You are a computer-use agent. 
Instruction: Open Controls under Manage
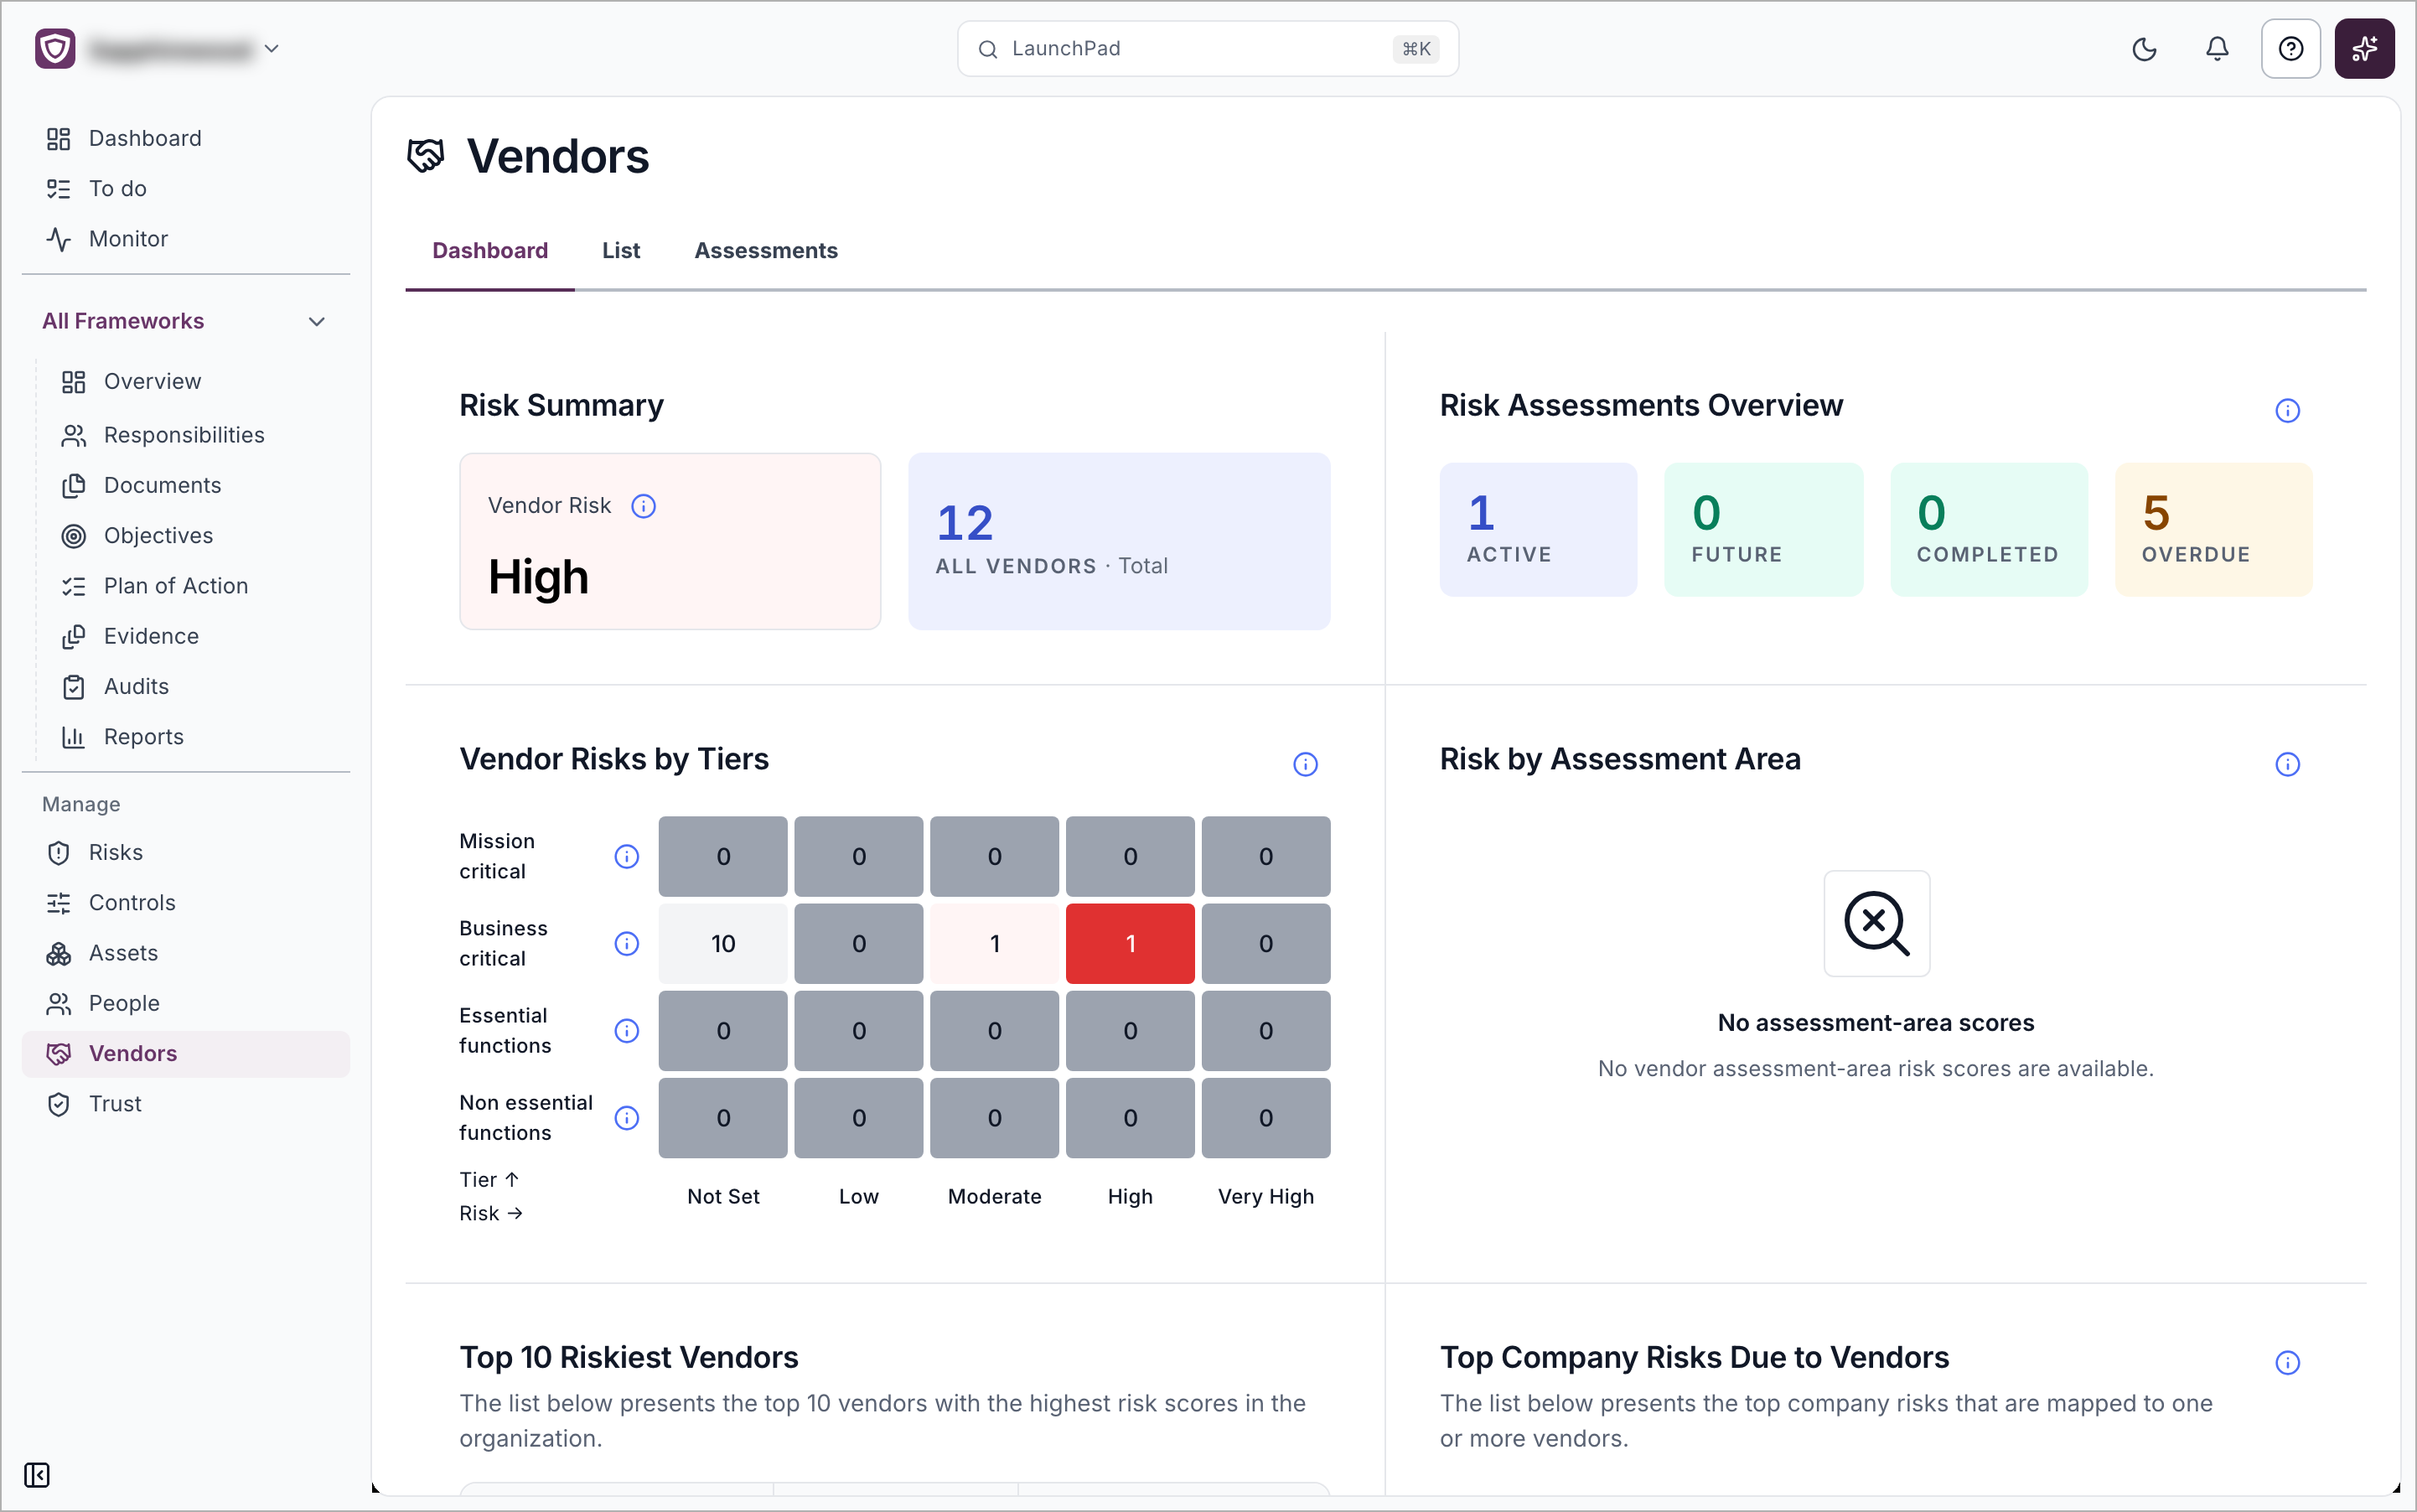click(186, 903)
